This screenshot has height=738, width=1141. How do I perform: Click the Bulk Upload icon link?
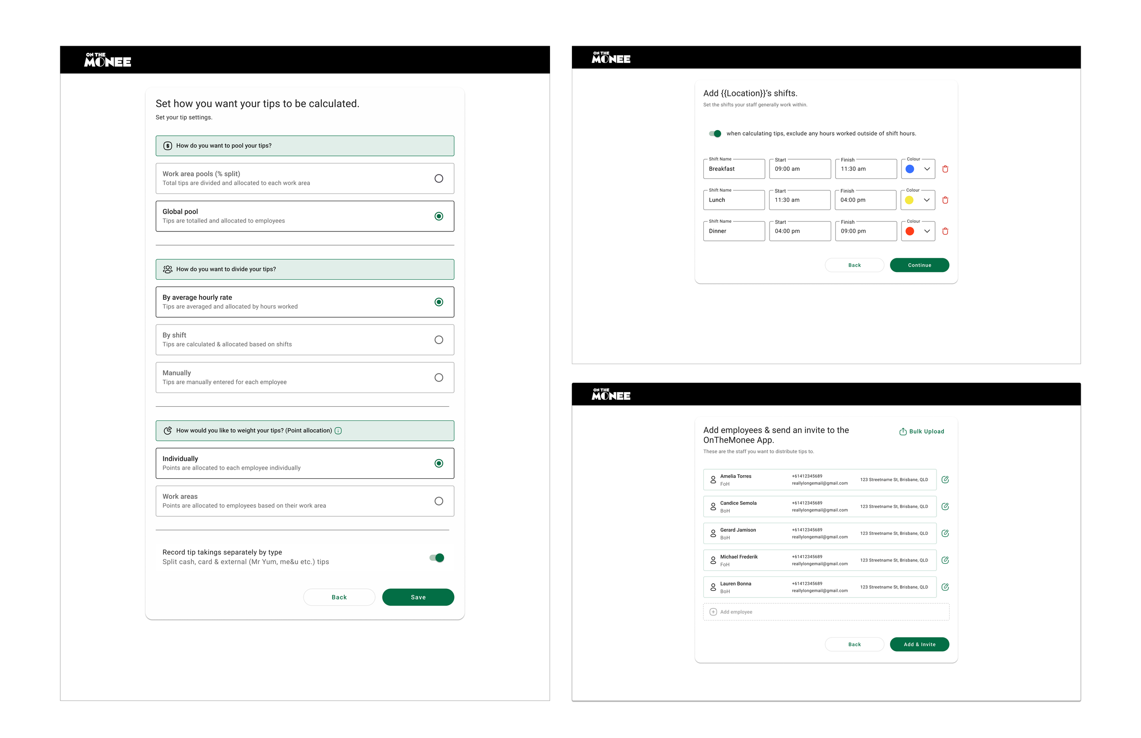point(902,431)
